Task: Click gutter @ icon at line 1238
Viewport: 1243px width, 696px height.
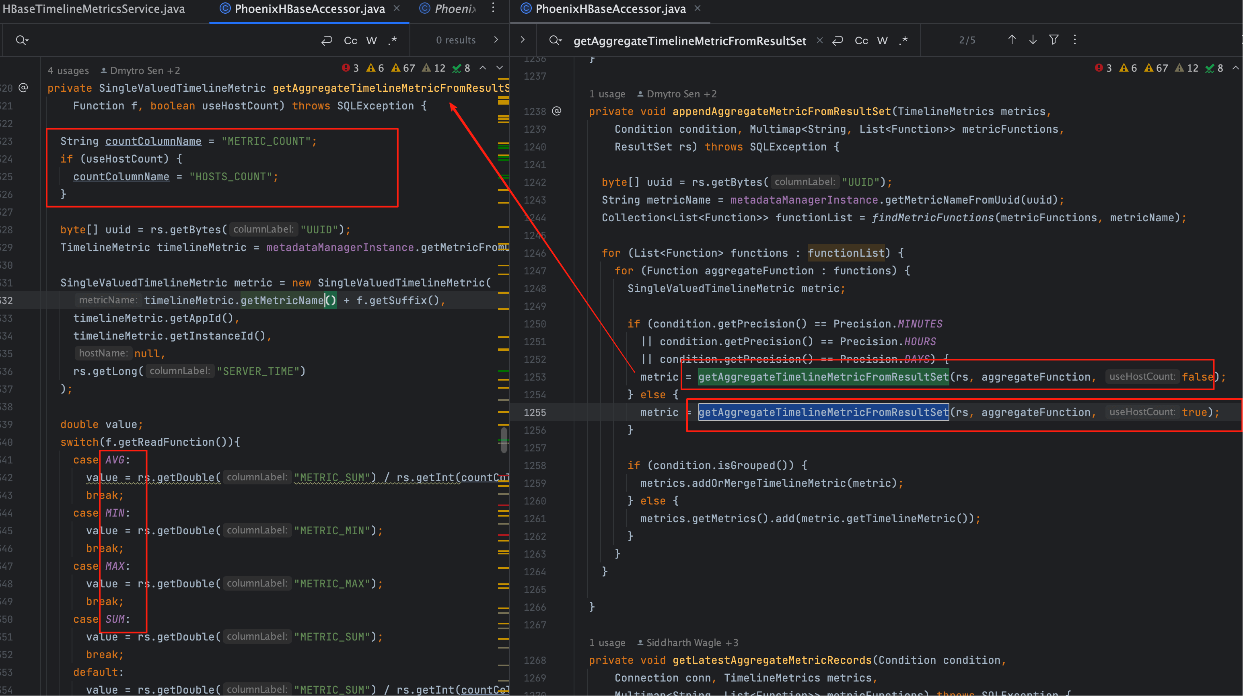Action: click(x=556, y=111)
